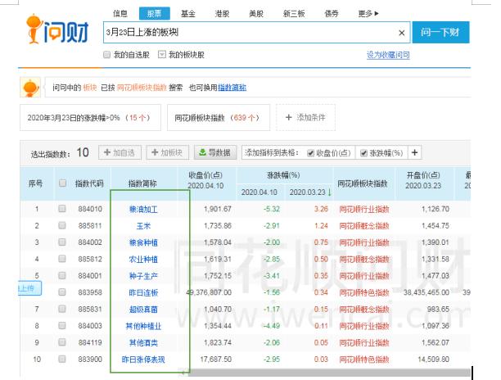The width and height of the screenshot is (501, 380).
Task: Click the 添加条件 box
Action: click(305, 118)
